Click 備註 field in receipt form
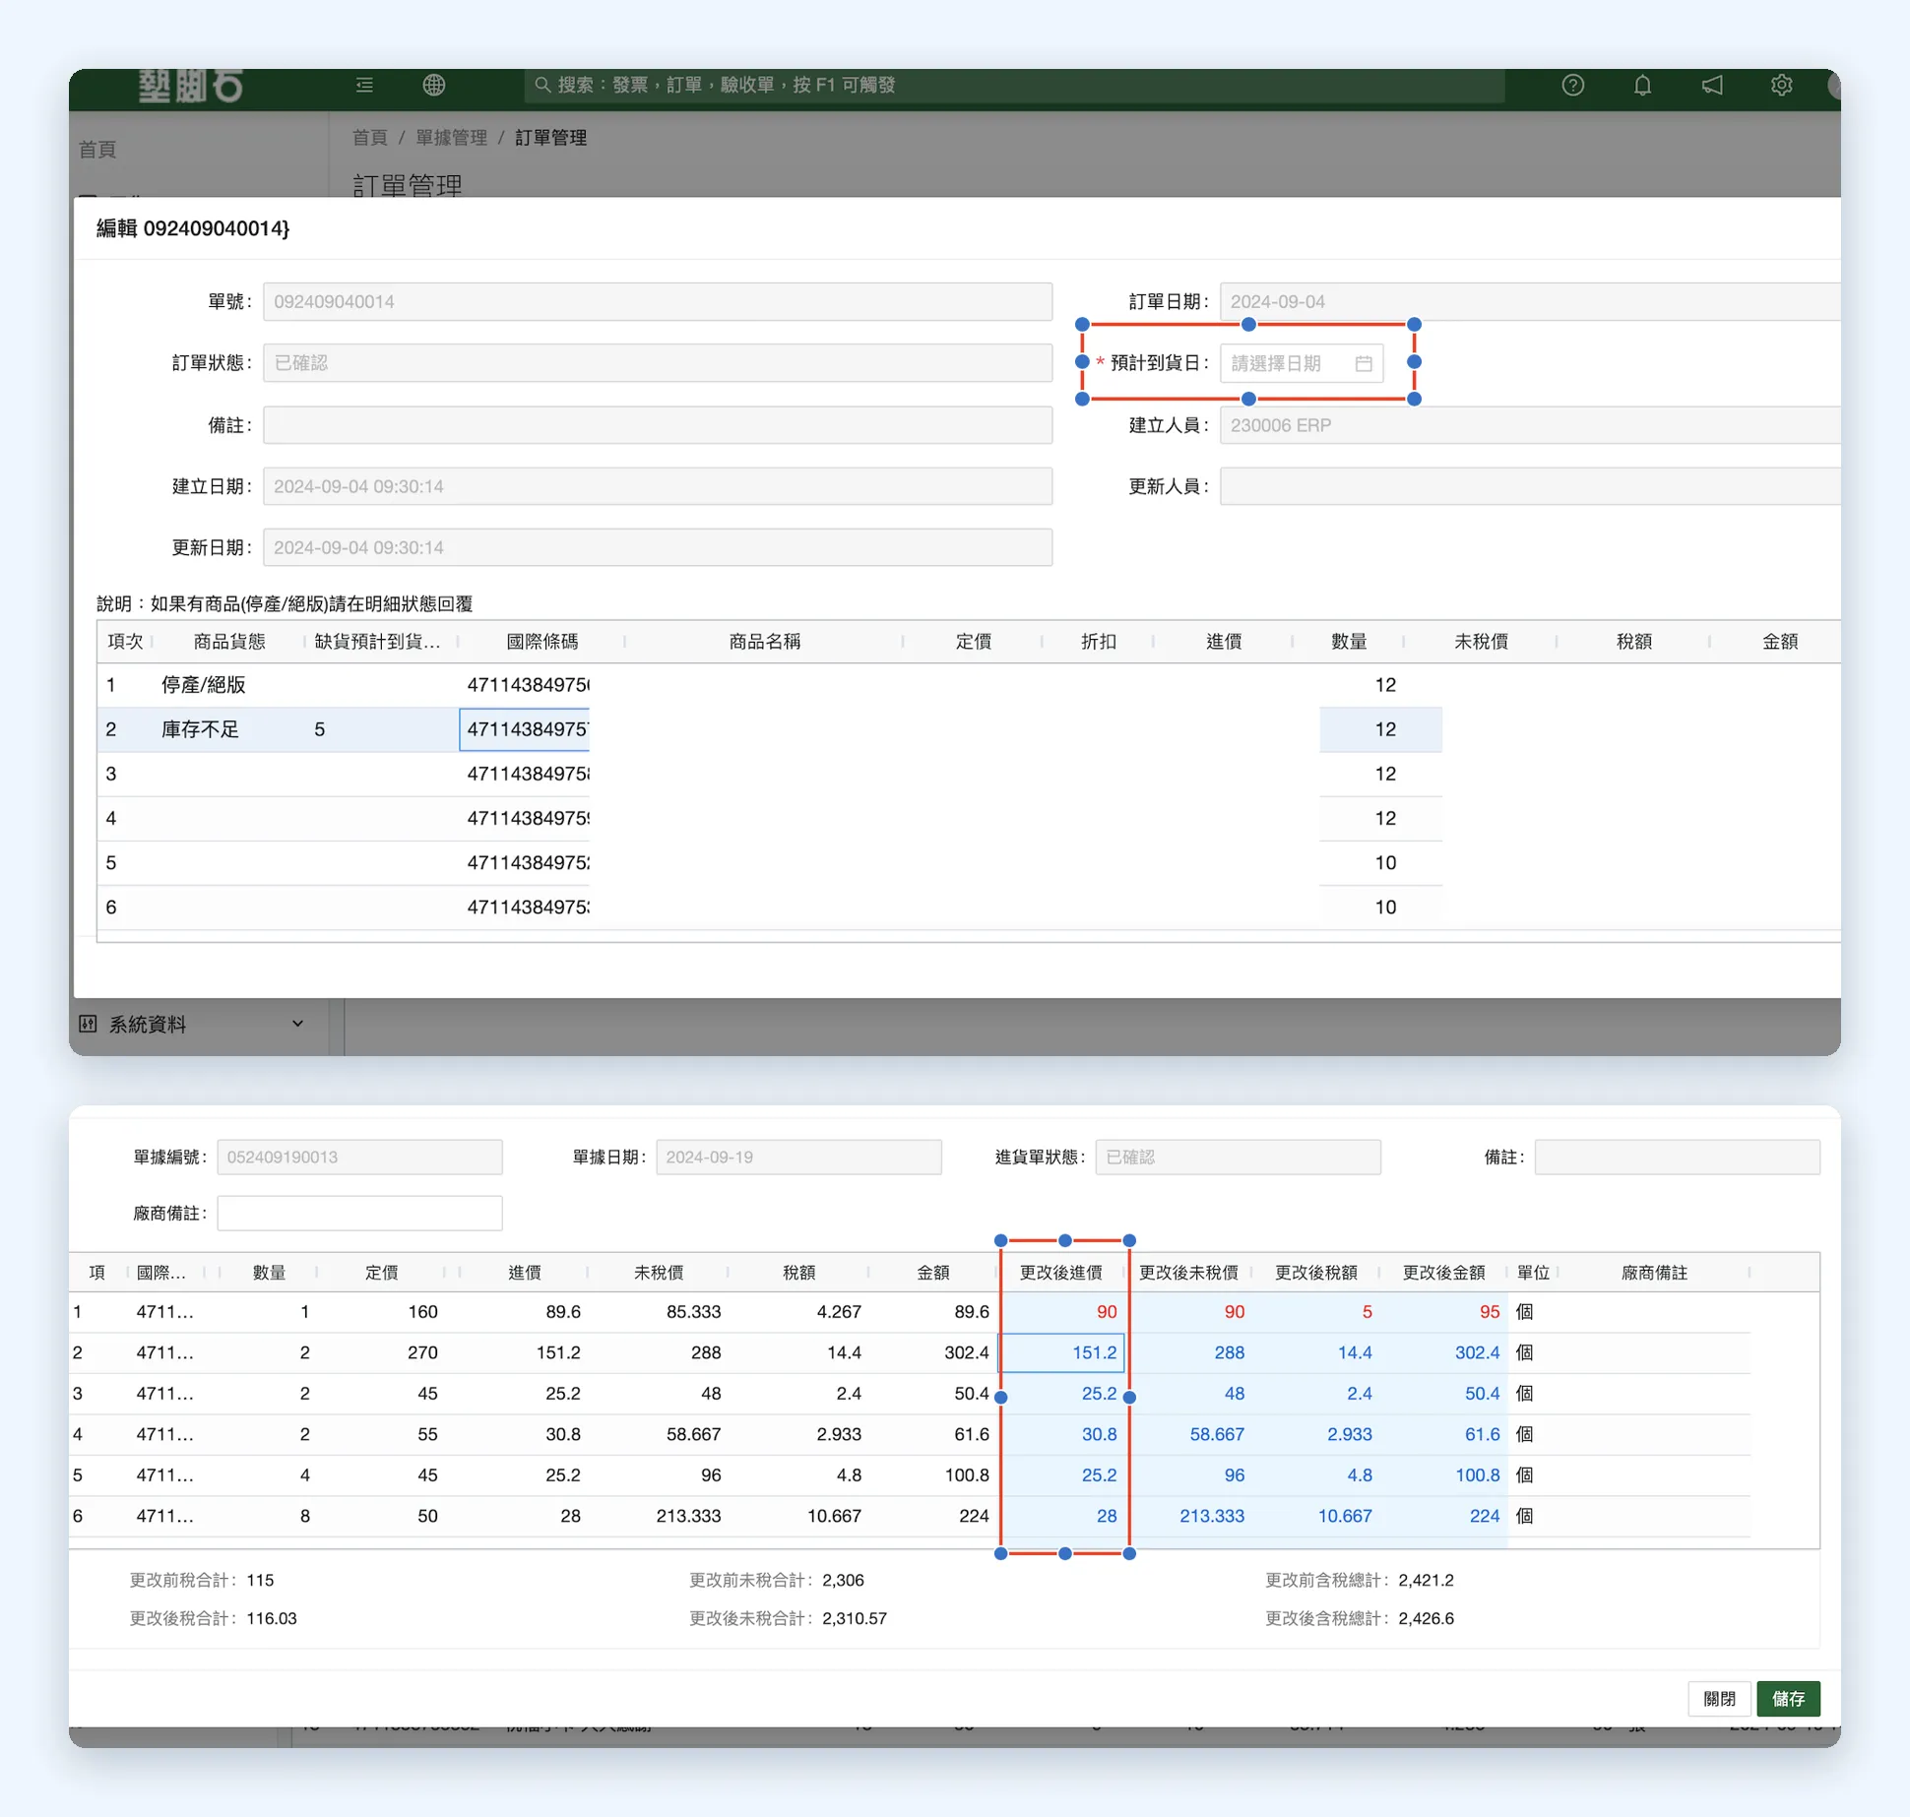 [x=1677, y=1157]
